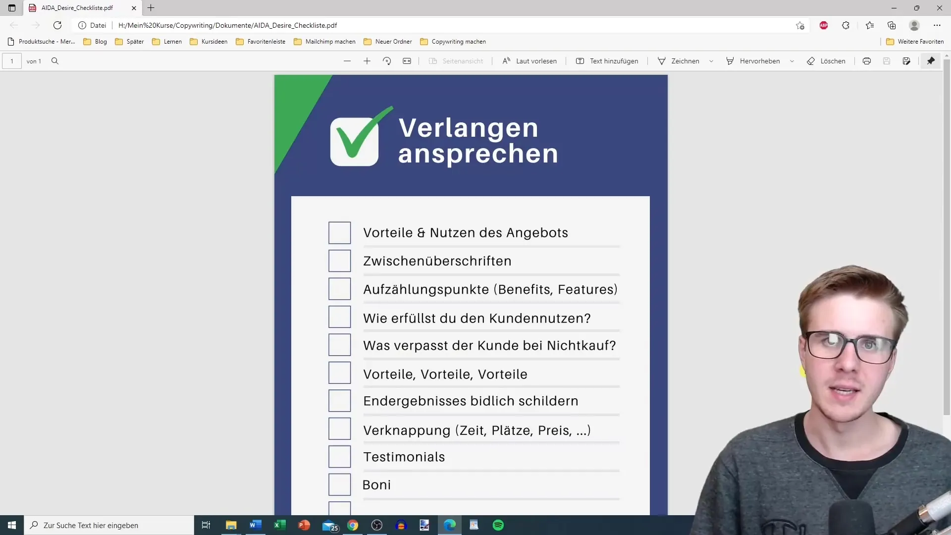
Task: Click the vertical page scrollbar
Action: (x=947, y=238)
